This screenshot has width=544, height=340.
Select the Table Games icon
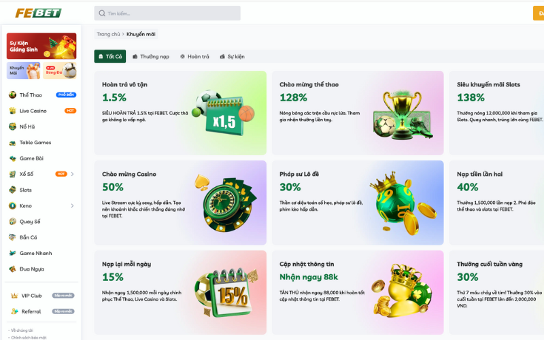[x=12, y=143]
